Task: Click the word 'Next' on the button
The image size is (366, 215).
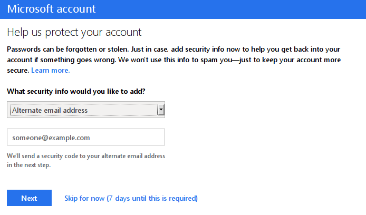Action: [29, 198]
